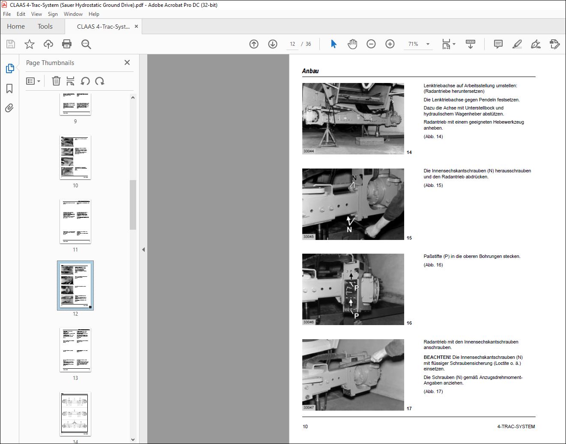Viewport: 566px width, 444px height.
Task: Open the Help menu
Action: [94, 14]
